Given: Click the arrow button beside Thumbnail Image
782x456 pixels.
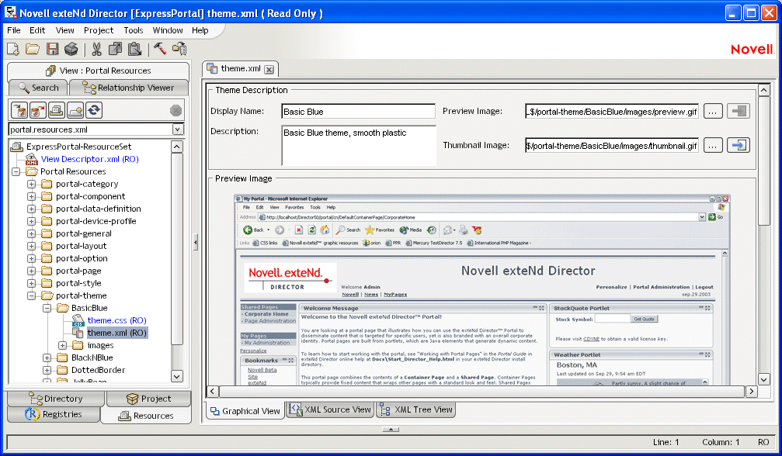Looking at the screenshot, I should [x=738, y=145].
